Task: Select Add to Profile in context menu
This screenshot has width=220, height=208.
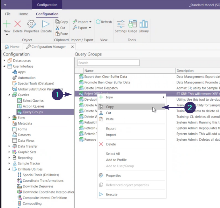Action: click(116, 160)
